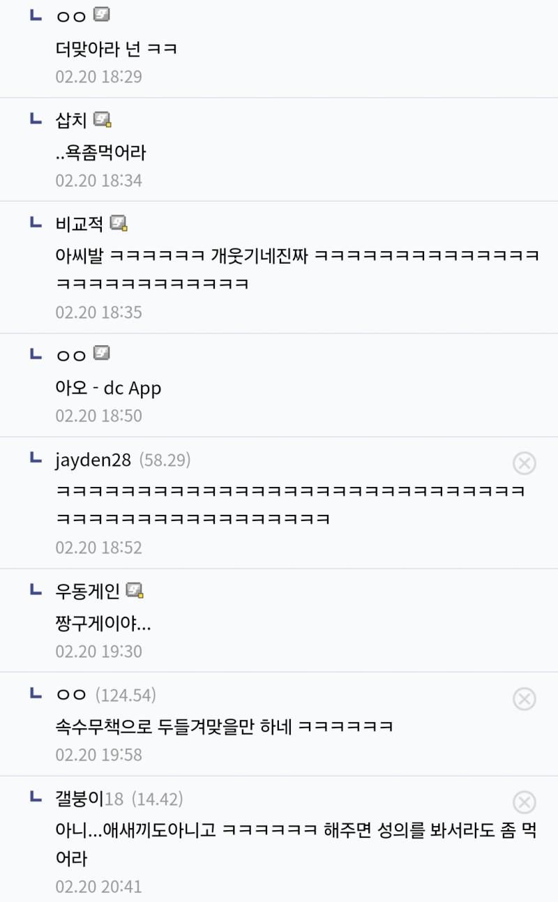Click the badge icon on the '아오 - dc App' commenter
The image size is (558, 902).
pyautogui.click(x=102, y=353)
